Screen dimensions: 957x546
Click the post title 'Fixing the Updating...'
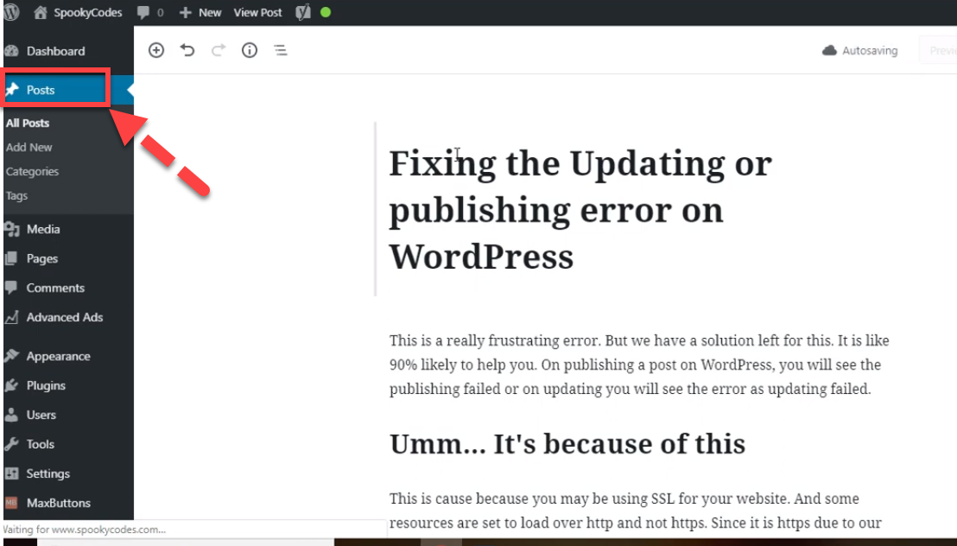click(580, 209)
